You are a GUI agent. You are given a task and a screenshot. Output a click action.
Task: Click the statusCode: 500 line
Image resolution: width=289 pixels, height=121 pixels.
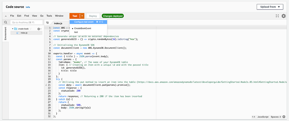tap(71, 105)
